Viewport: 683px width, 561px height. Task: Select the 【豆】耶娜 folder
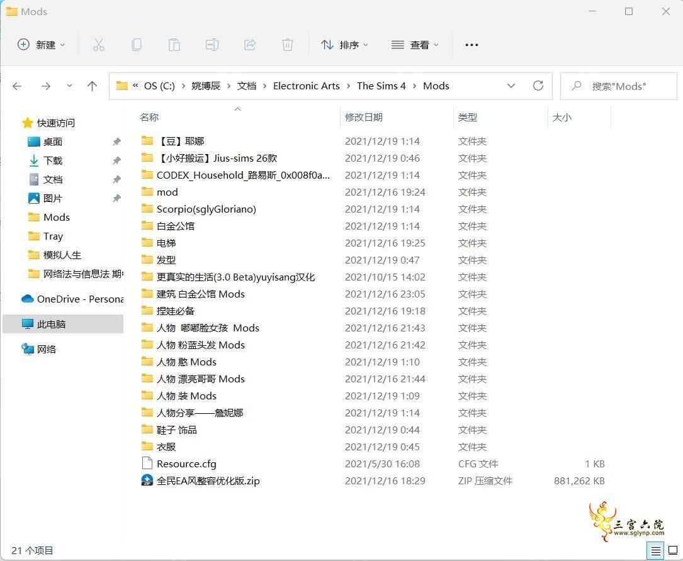pos(172,141)
